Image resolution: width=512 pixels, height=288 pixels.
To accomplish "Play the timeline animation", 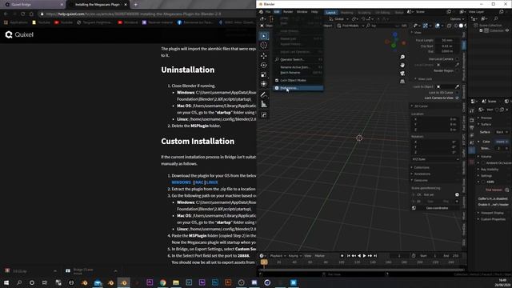I will coord(365,256).
